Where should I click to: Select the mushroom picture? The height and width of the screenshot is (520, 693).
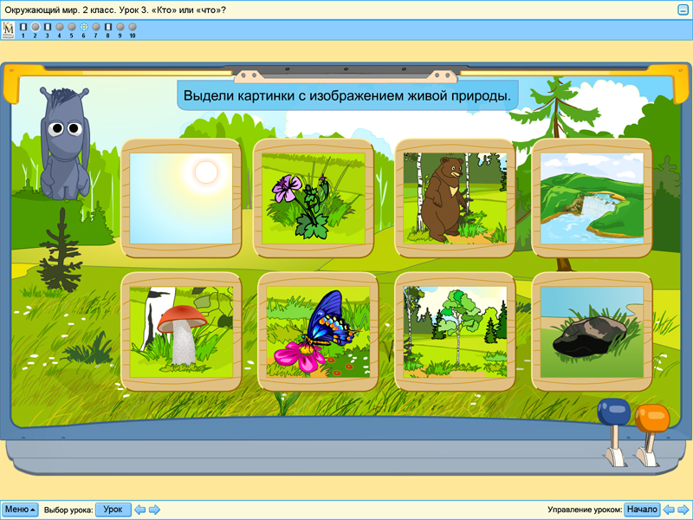[181, 332]
